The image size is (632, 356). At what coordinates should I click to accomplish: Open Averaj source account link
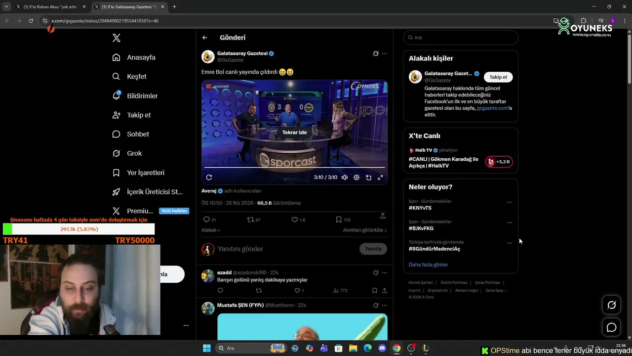[x=212, y=191]
